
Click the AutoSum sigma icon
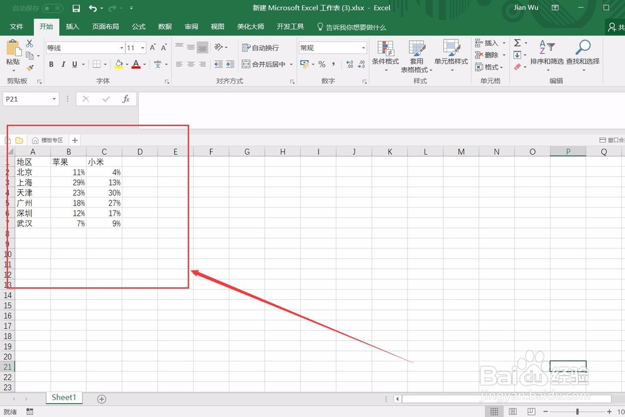(517, 43)
